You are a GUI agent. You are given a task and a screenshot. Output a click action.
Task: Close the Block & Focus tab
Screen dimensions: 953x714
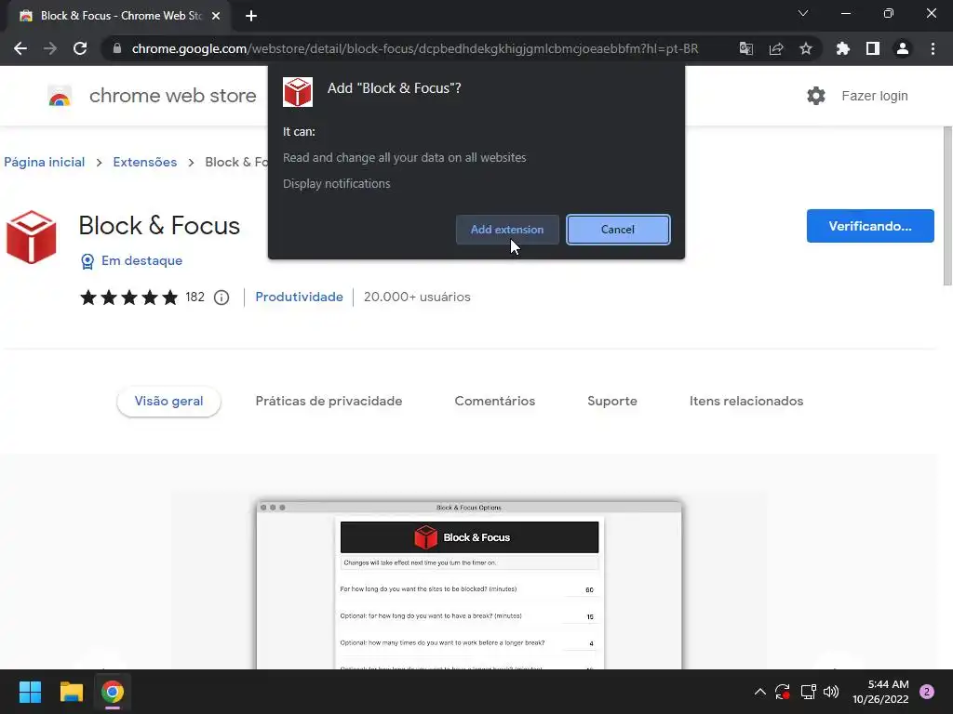coord(216,16)
